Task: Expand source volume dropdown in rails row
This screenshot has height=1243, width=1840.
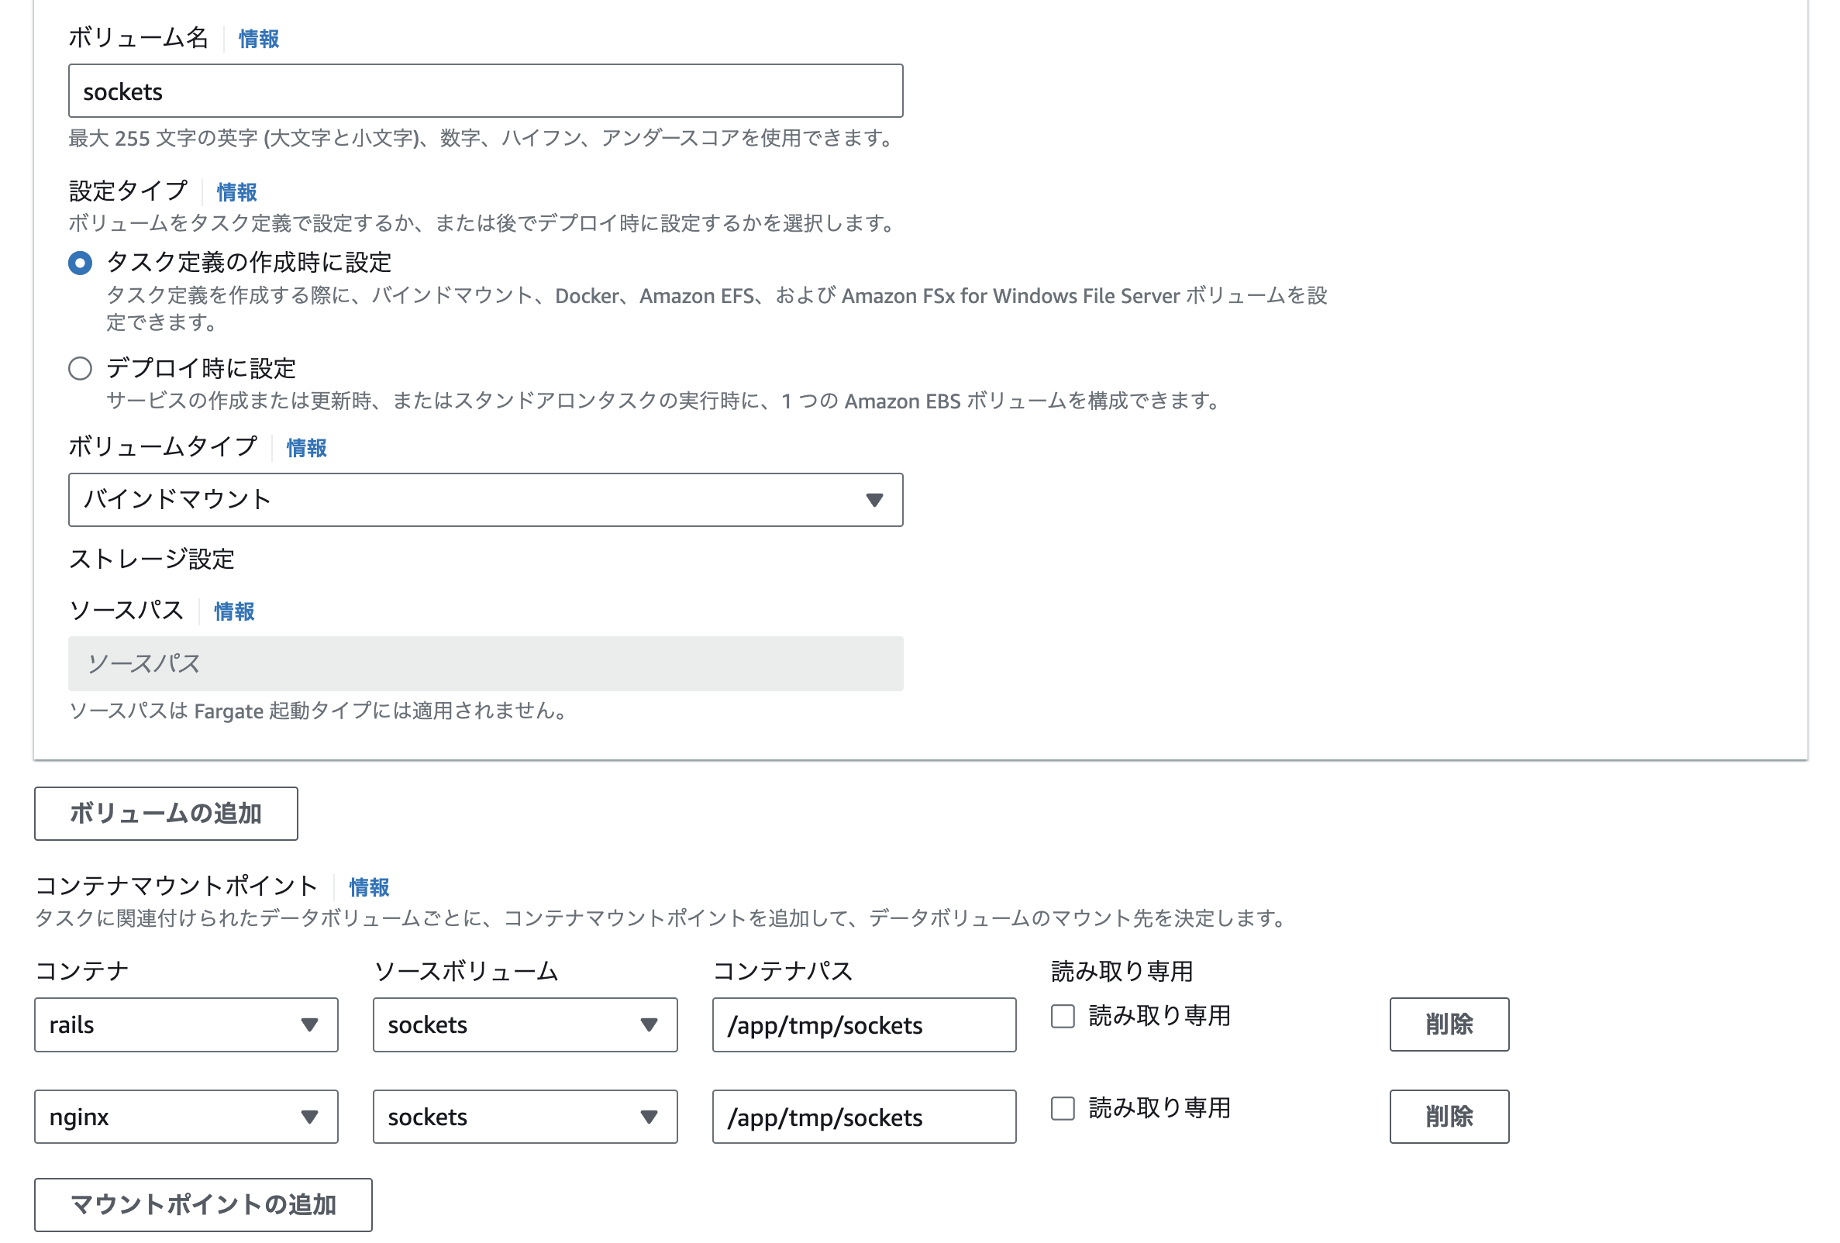Action: tap(525, 1024)
